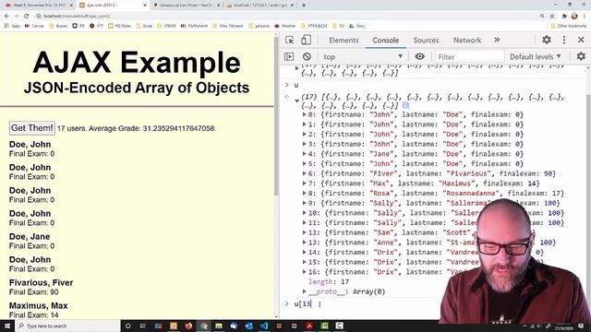Switch to the Sources tab
The width and height of the screenshot is (591, 332).
[426, 40]
